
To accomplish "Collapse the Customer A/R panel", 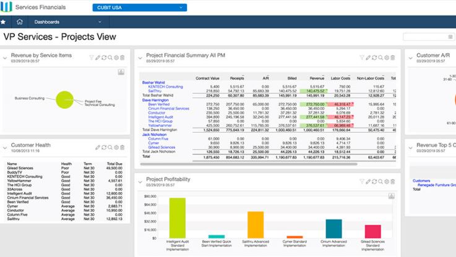I will (411, 58).
